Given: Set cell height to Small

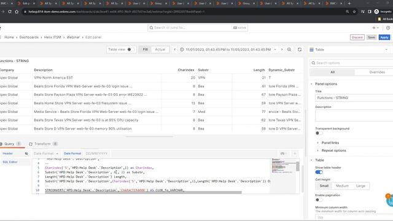Looking at the screenshot, I should tap(324, 186).
